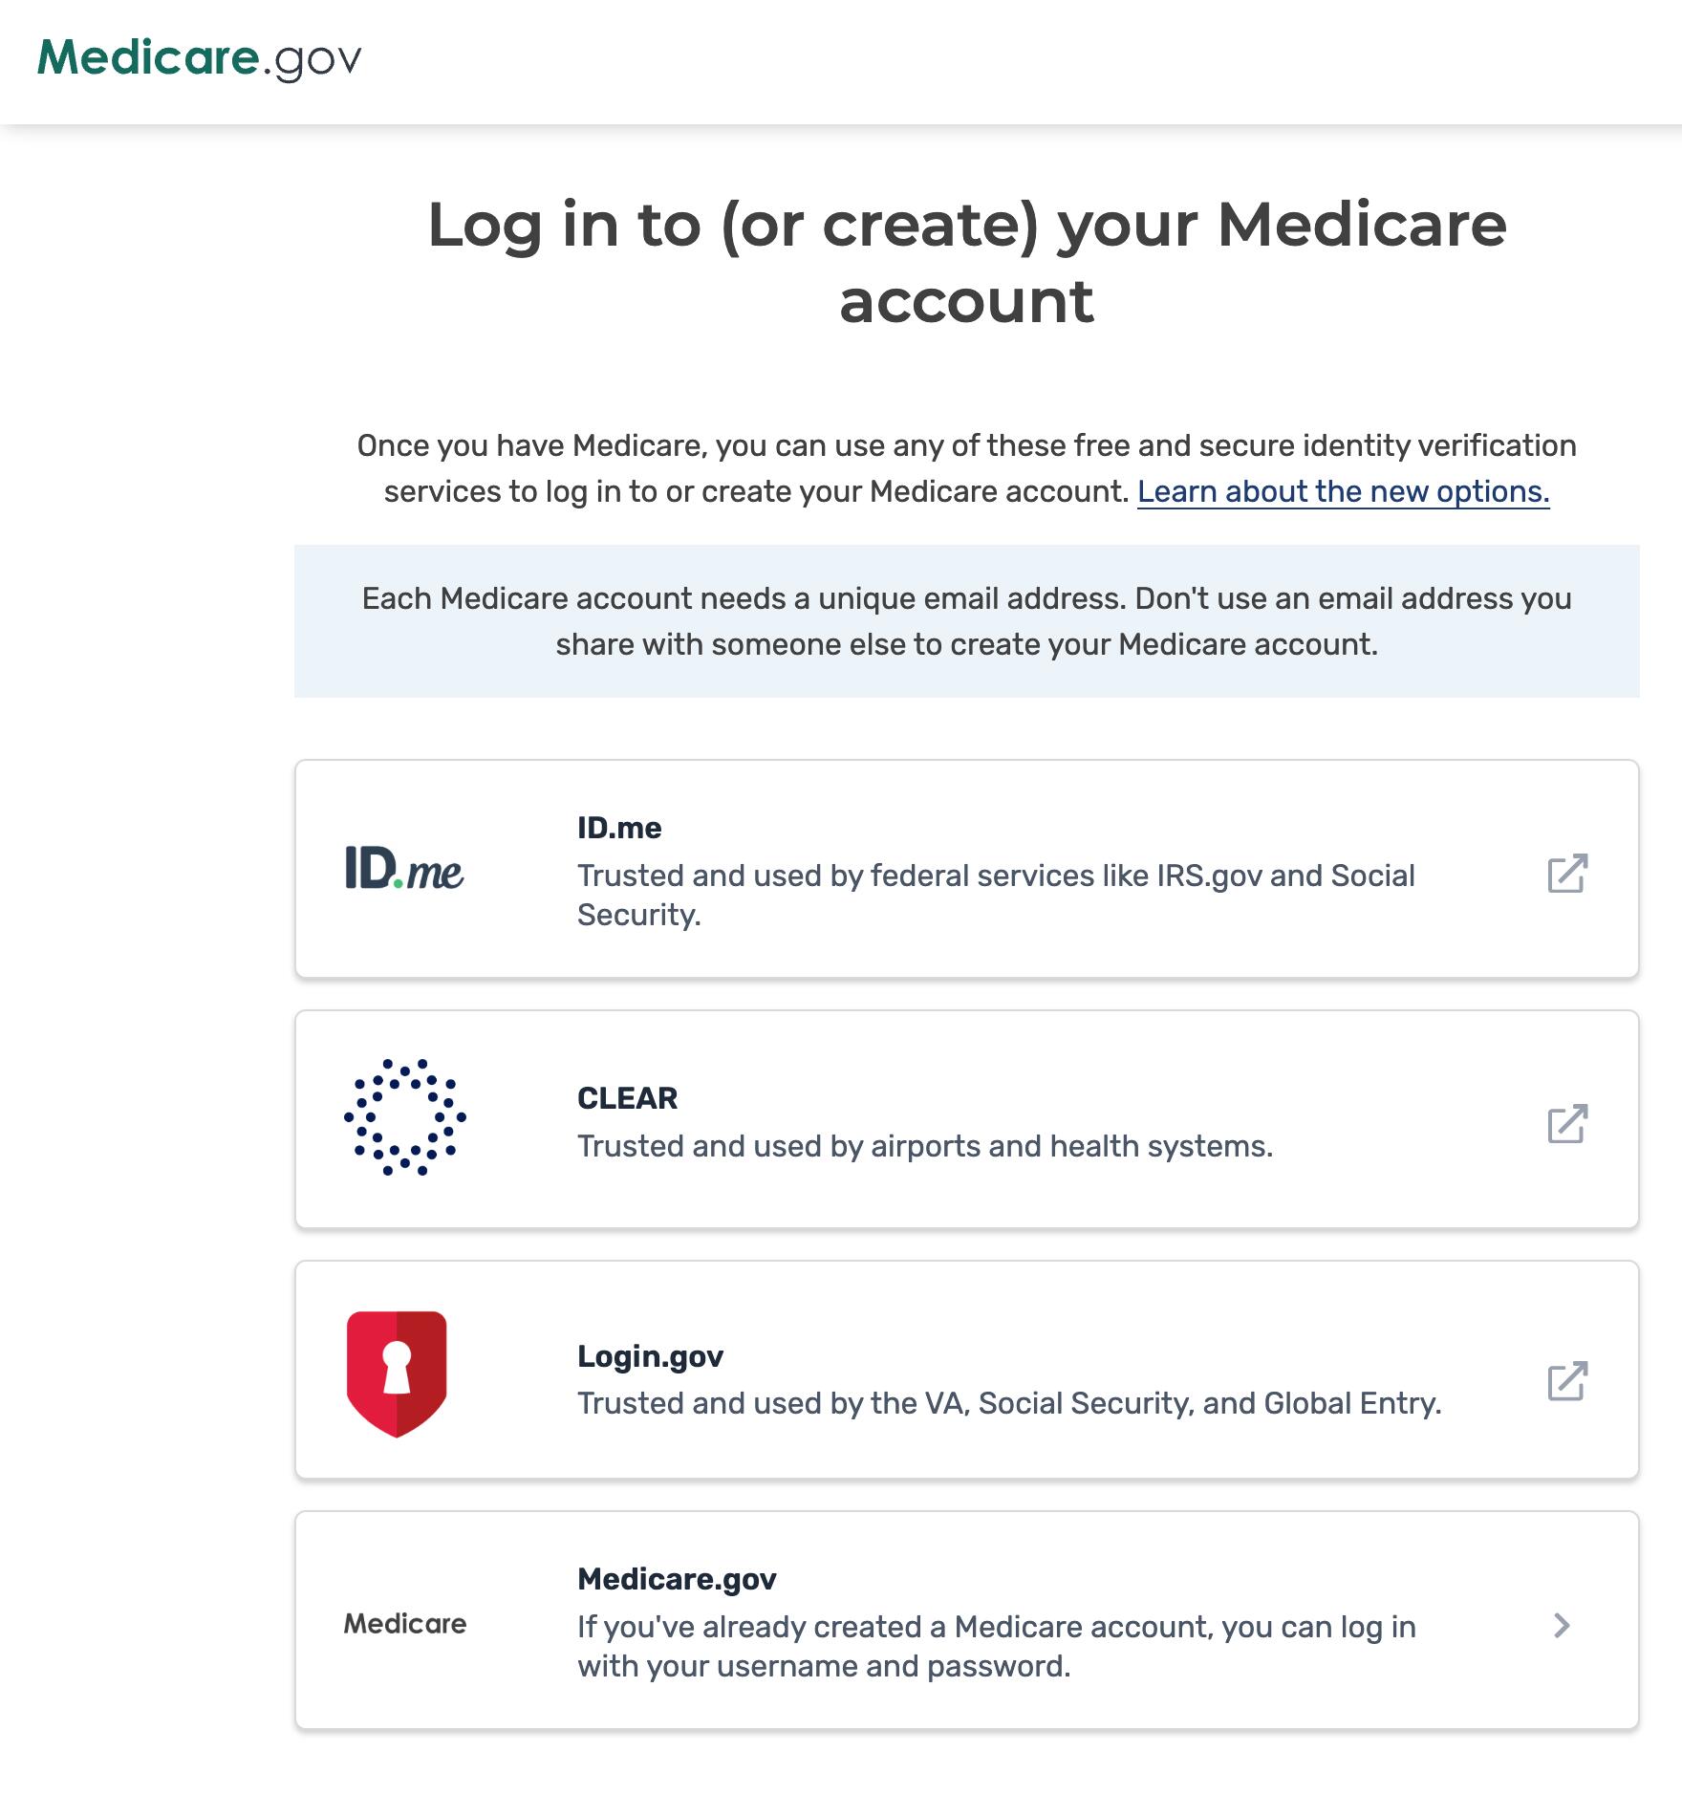Screen dimensions: 1682x1795
Task: Click the Medicare.gov logo in the header
Action: tap(199, 59)
